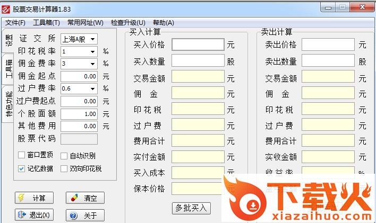Click the buy-side 费用合计 result field
Image resolution: width=376 pixels, height=223 pixels.
click(x=198, y=140)
